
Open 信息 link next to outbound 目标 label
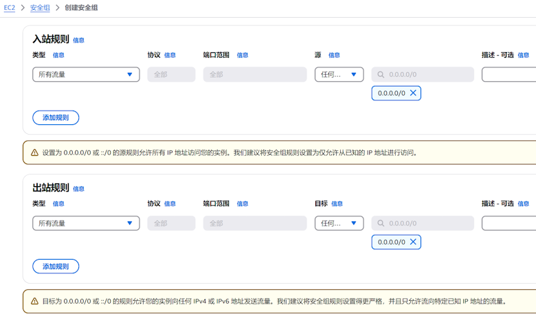337,204
